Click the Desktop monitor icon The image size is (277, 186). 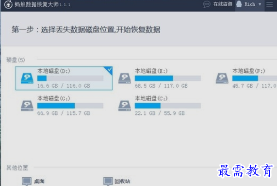click(x=27, y=181)
